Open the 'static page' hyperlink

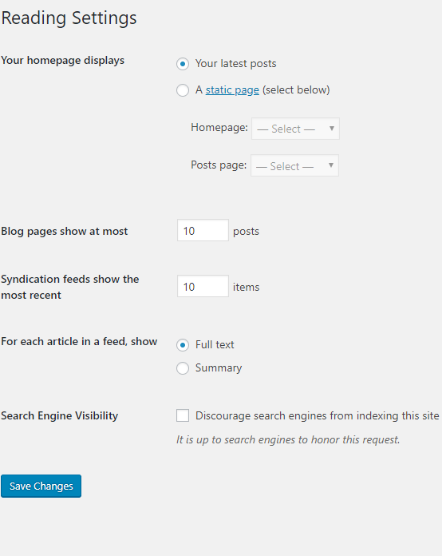tap(232, 90)
